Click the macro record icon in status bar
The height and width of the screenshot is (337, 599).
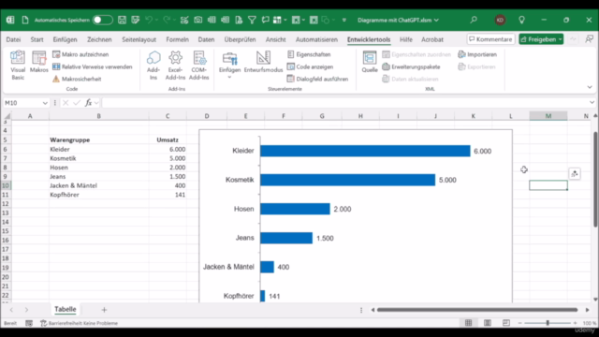(29, 323)
